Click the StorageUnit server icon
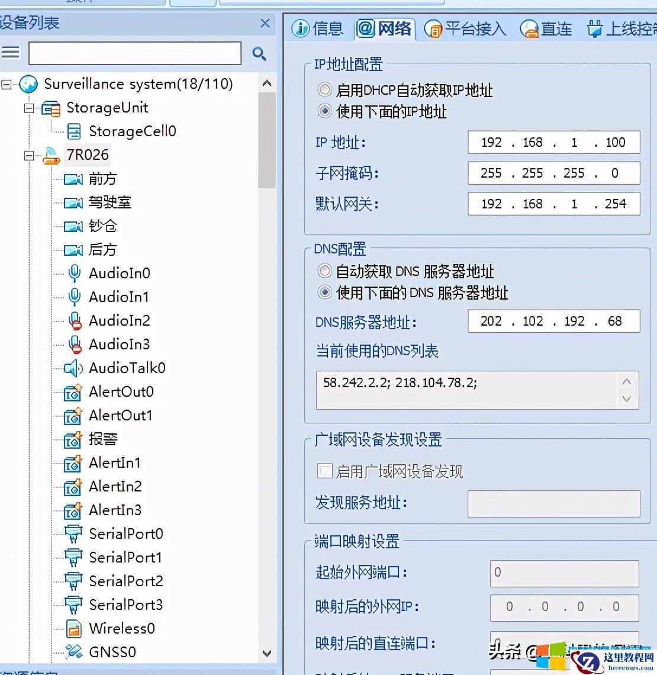 pos(51,108)
